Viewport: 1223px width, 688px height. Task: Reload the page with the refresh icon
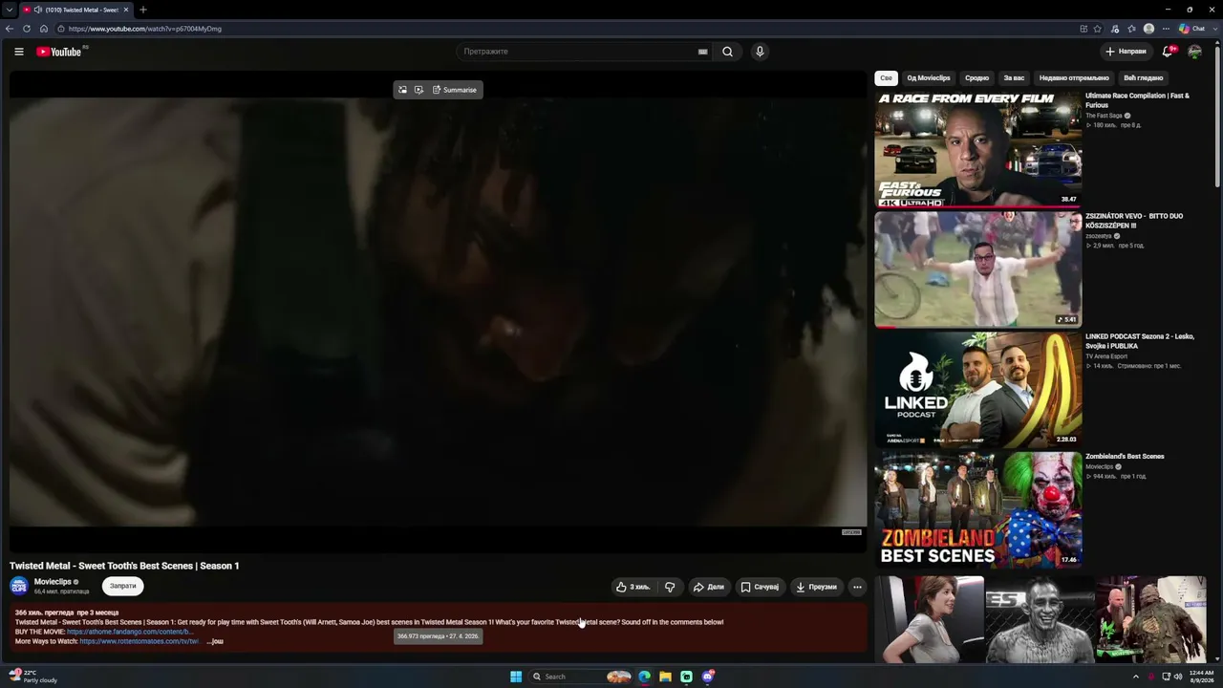pyautogui.click(x=27, y=29)
